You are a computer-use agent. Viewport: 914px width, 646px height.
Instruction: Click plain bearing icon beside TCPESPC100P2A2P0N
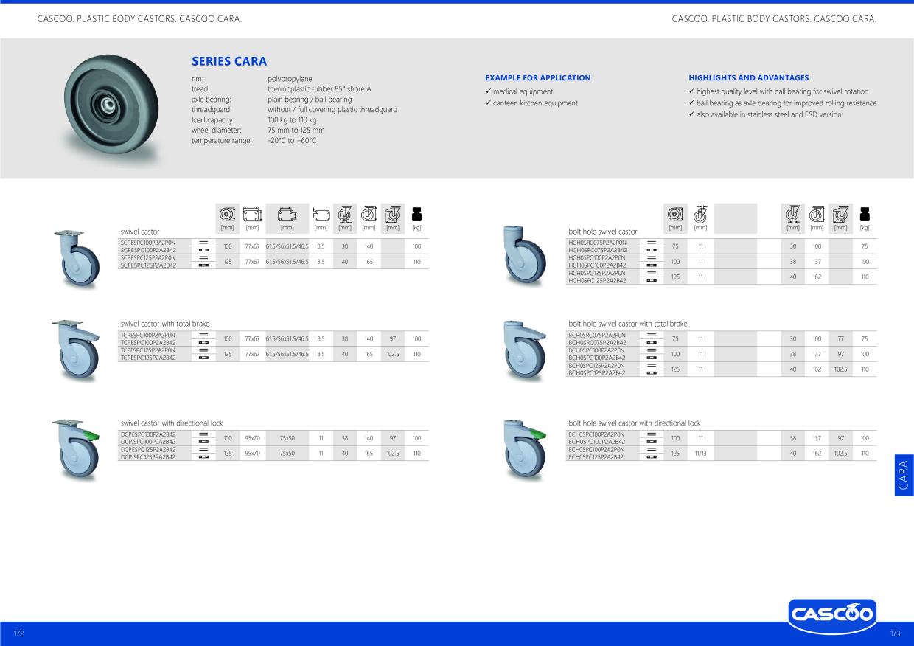pyautogui.click(x=203, y=335)
